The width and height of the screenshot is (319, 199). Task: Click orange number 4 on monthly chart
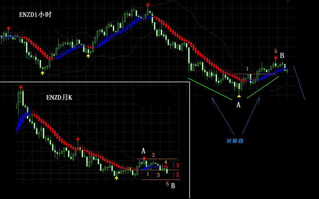pos(166,162)
